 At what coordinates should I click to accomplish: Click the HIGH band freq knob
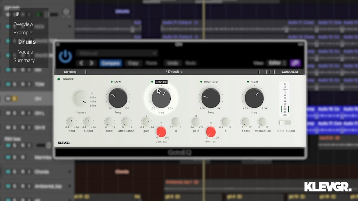pyautogui.click(x=254, y=98)
